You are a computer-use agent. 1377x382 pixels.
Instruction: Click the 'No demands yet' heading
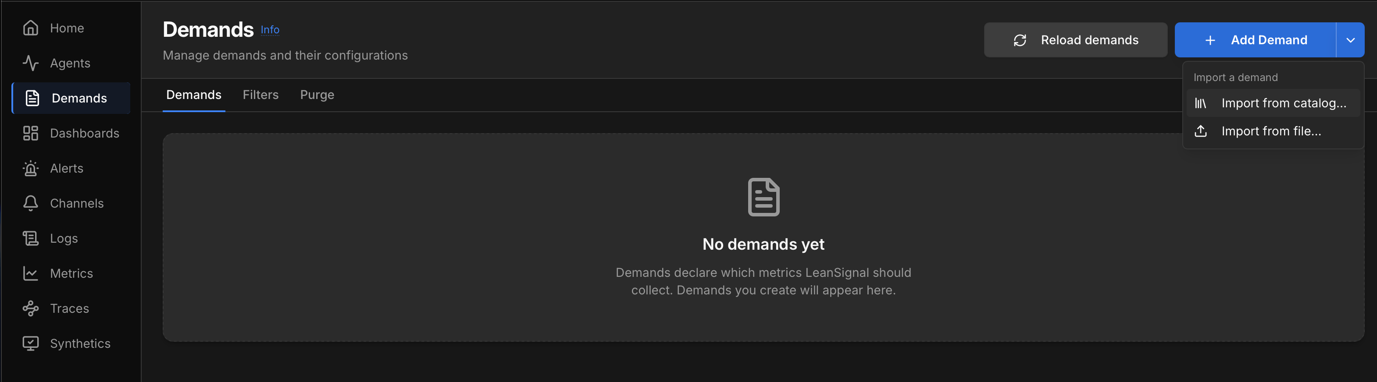763,244
